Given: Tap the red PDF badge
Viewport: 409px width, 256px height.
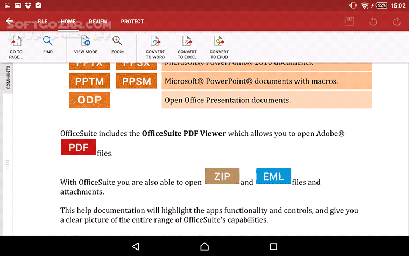Looking at the screenshot, I should point(79,147).
